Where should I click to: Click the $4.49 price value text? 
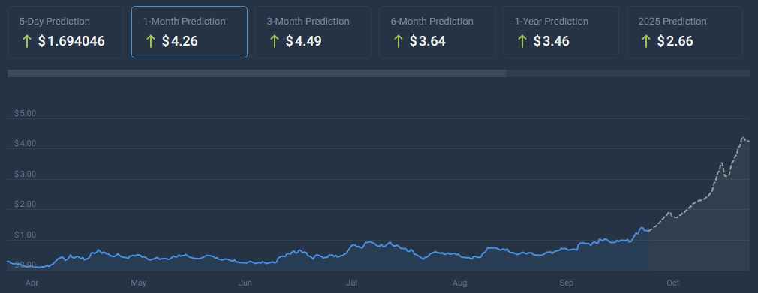[304, 41]
